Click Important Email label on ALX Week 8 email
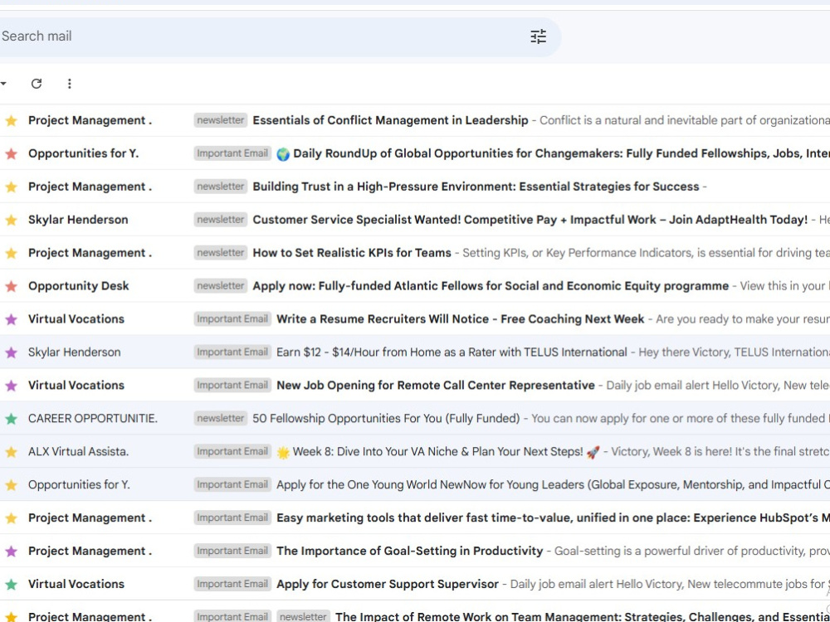Image resolution: width=830 pixels, height=622 pixels. point(232,452)
